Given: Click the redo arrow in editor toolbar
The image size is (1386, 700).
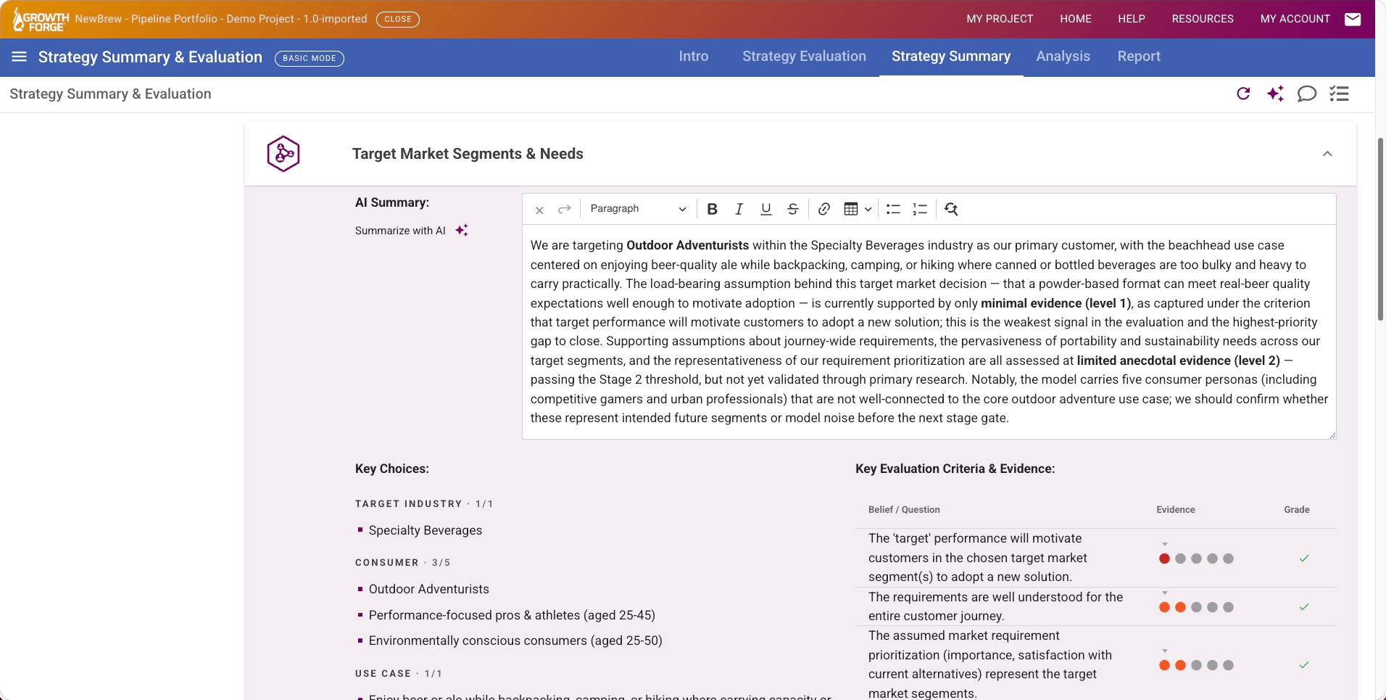Looking at the screenshot, I should click(565, 209).
